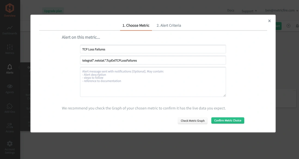Close the alert dialog with X
The height and width of the screenshot is (159, 299).
pyautogui.click(x=269, y=21)
